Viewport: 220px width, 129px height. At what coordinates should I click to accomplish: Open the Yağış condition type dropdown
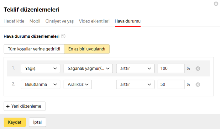click(40, 69)
